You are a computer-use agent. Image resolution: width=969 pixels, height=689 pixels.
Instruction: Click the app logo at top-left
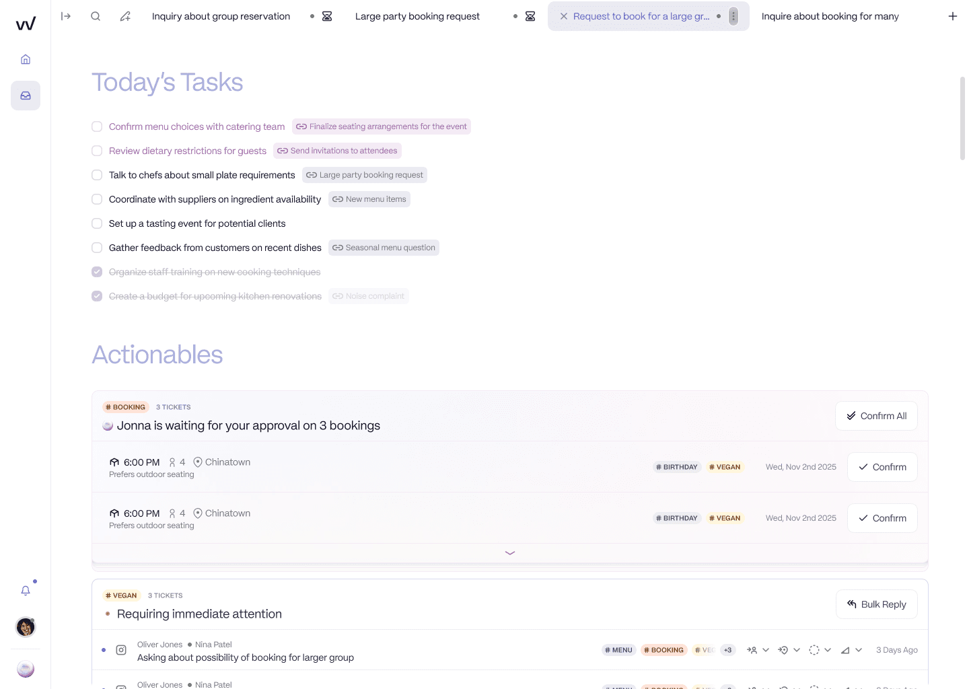(26, 24)
